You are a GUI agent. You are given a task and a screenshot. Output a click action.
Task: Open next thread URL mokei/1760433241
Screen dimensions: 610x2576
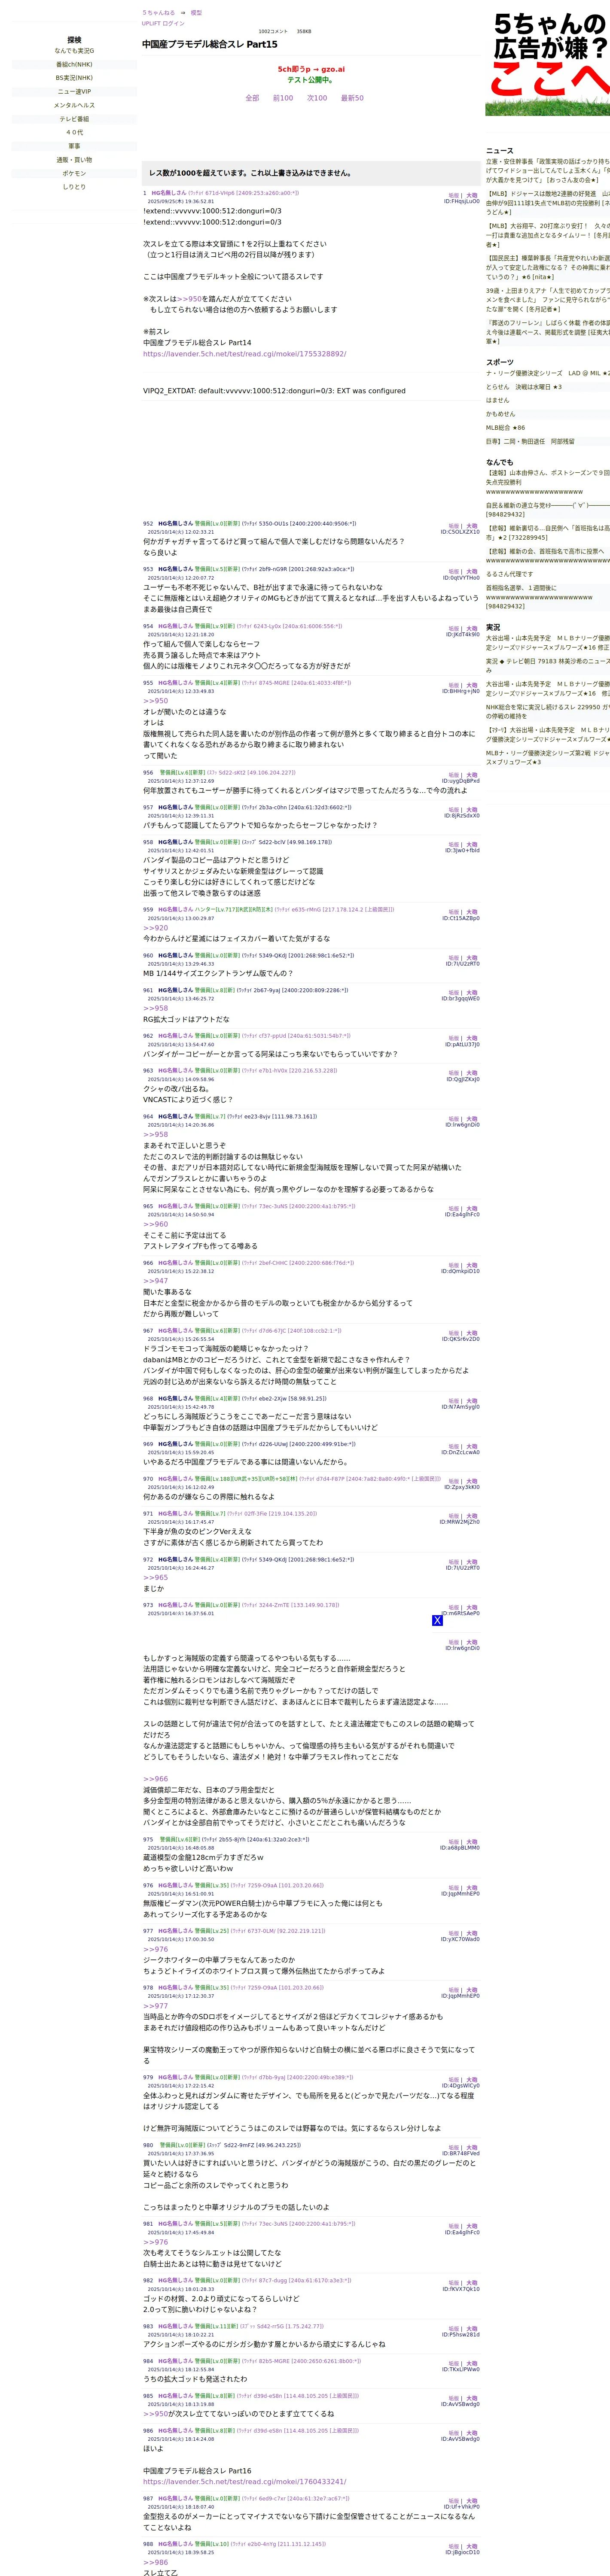coord(244,2481)
